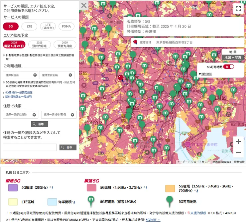246x222 pixels.
Task: Select the 5G service type
Action: point(11,26)
